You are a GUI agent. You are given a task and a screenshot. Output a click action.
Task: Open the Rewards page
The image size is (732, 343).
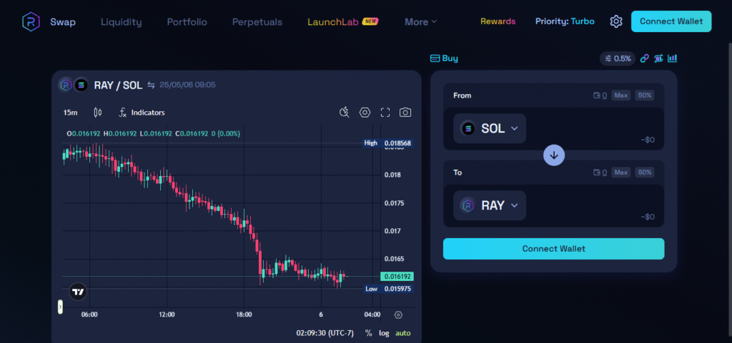(498, 21)
